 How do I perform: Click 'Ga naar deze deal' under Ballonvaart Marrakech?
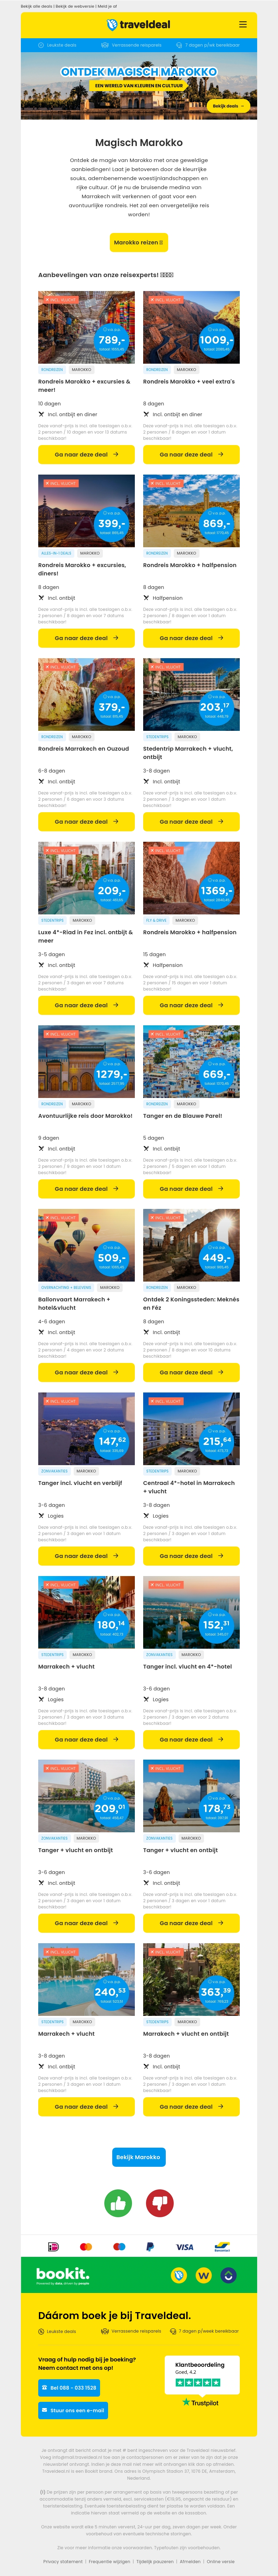(x=86, y=1372)
